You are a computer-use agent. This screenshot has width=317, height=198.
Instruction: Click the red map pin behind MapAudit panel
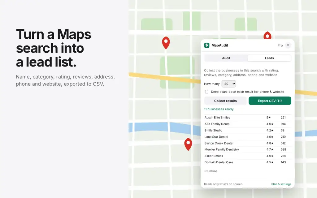tap(267, 36)
